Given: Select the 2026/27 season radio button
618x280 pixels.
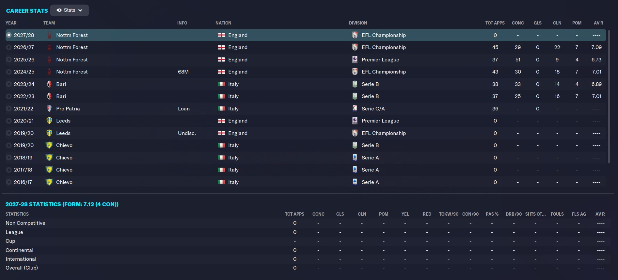Looking at the screenshot, I should (9, 47).
